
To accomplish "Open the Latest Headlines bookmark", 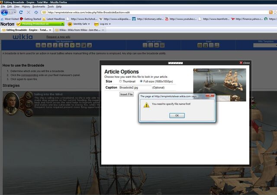I will [x=54, y=19].
